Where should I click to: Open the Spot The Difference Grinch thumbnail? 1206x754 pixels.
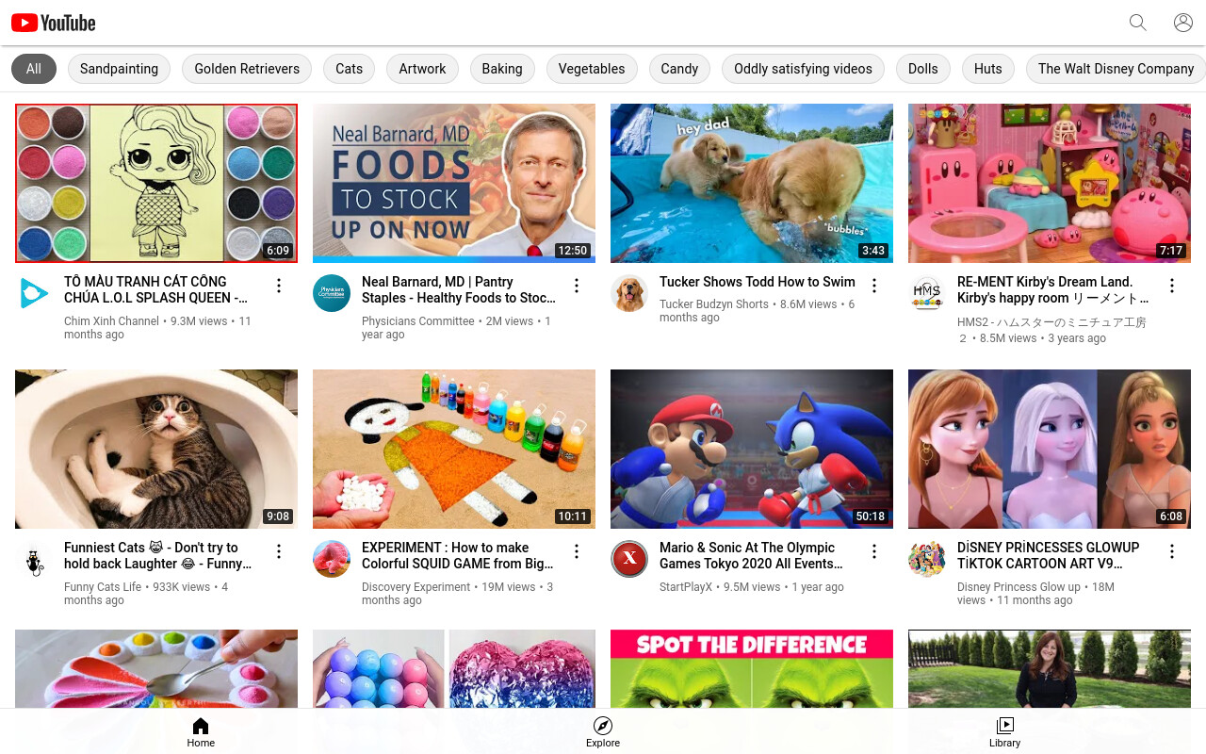[x=752, y=669]
